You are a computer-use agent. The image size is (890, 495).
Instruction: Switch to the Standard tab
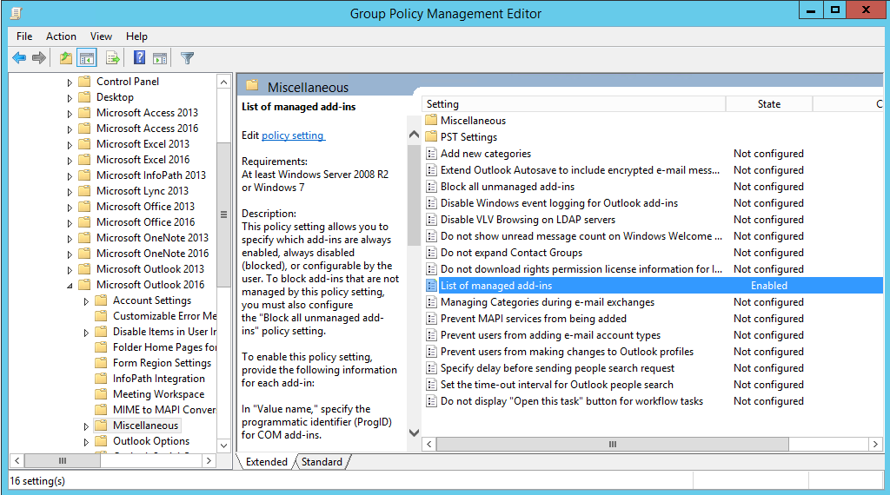[x=322, y=462]
